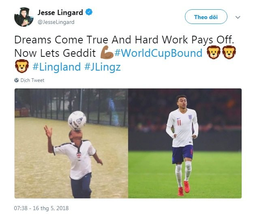Open the @JesseLingard handle

pos(56,22)
